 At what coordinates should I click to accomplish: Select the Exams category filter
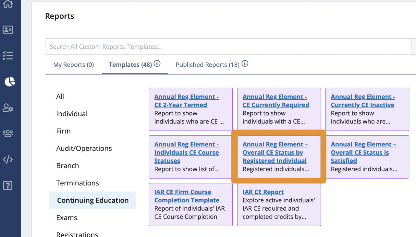[67, 218]
